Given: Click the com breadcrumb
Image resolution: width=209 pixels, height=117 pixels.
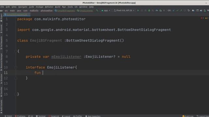Looking at the screenshot, I should click(25, 11).
